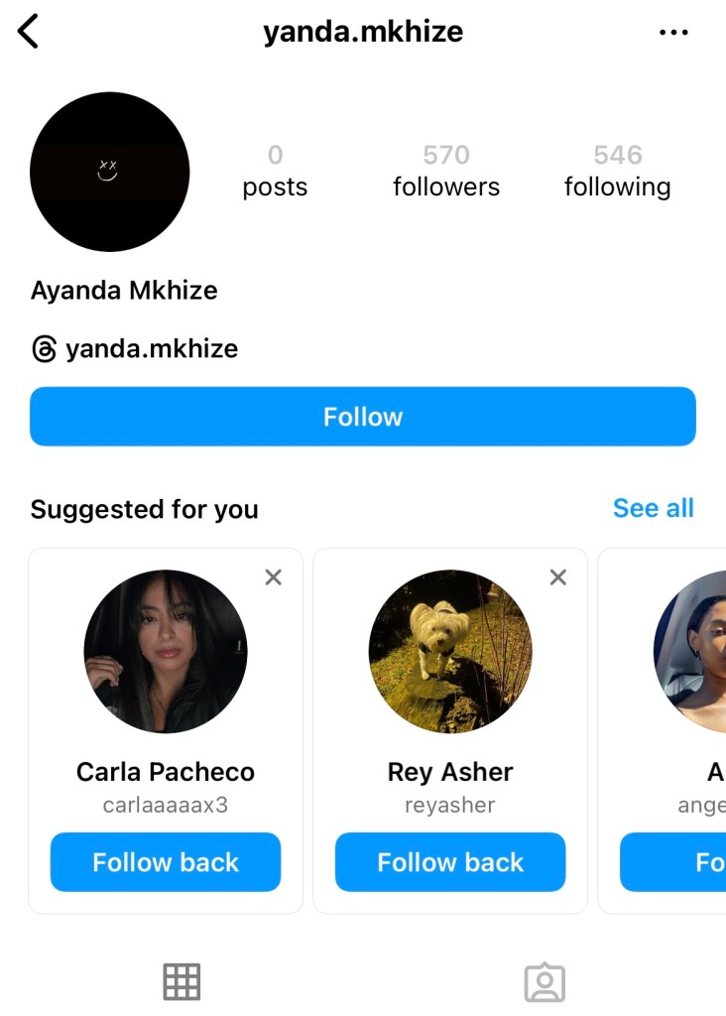View the 546 following list
Screen dimensions: 726x1016
point(617,171)
